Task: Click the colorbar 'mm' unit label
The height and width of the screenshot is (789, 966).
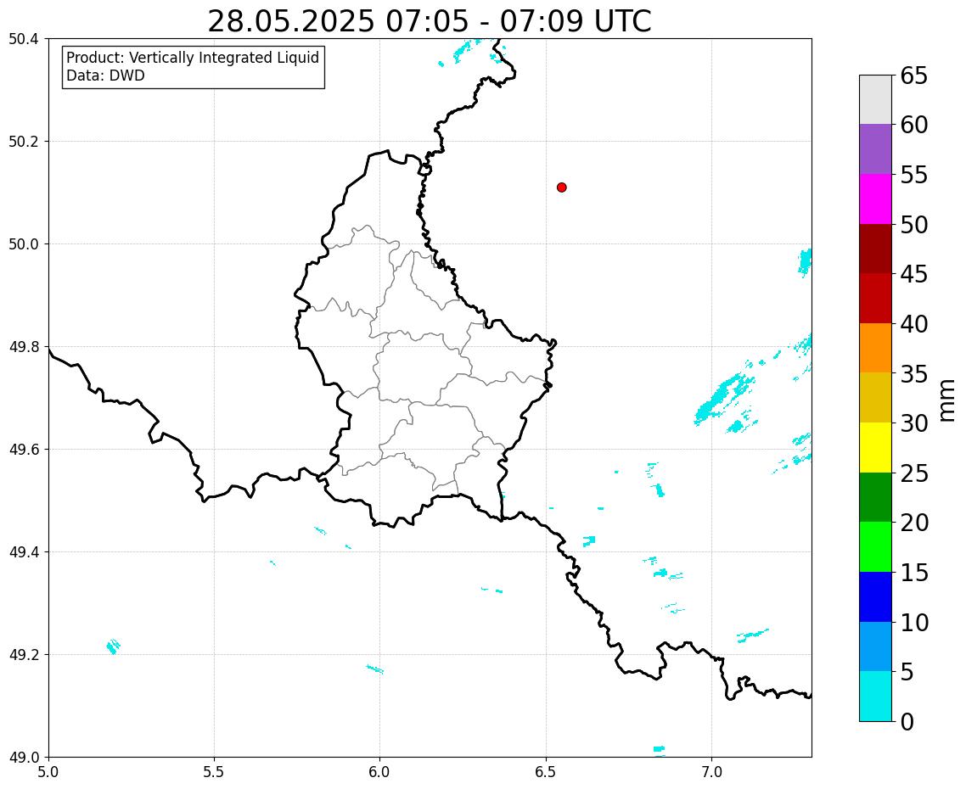Action: coord(947,400)
